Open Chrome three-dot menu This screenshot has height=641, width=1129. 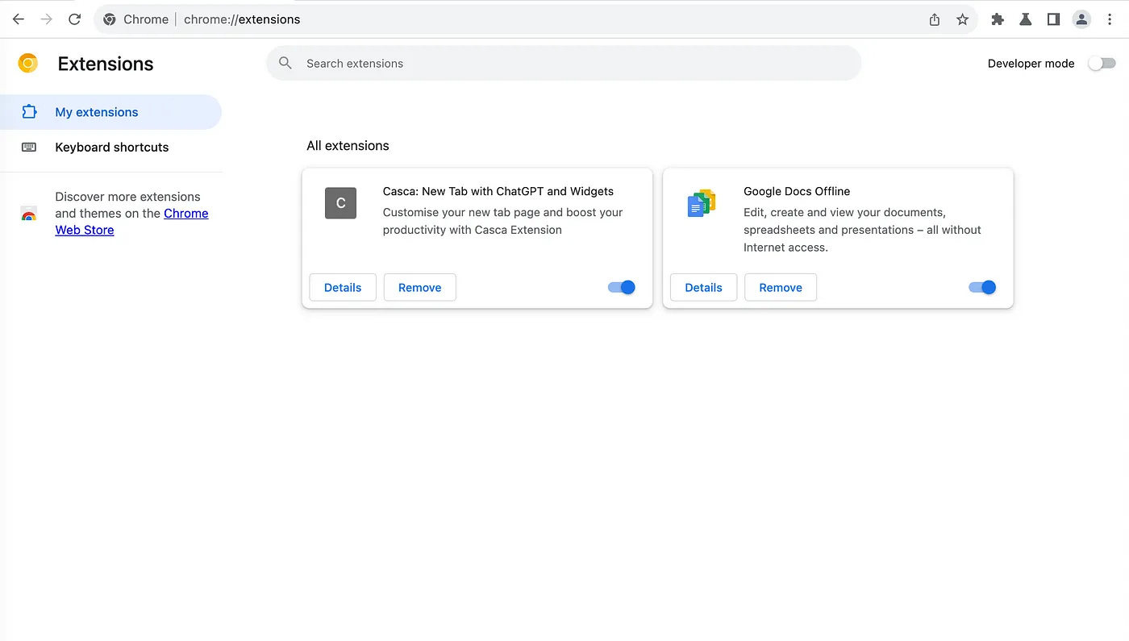1110,19
